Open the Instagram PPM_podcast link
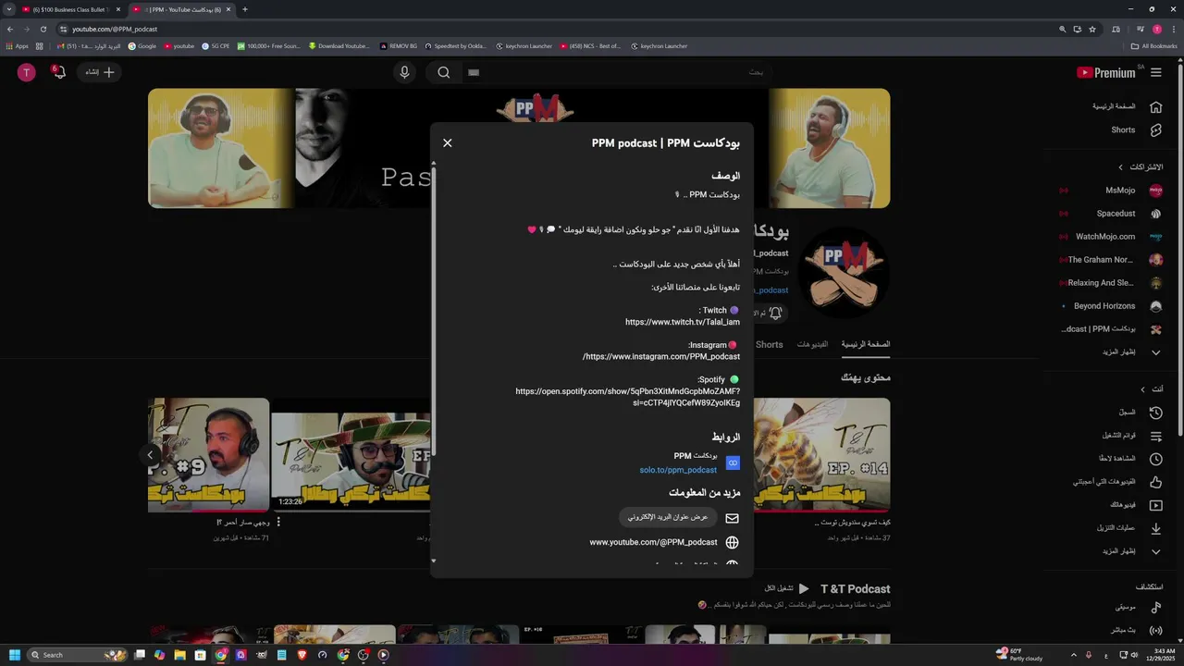Screen dimensions: 1184x666 (x=661, y=356)
